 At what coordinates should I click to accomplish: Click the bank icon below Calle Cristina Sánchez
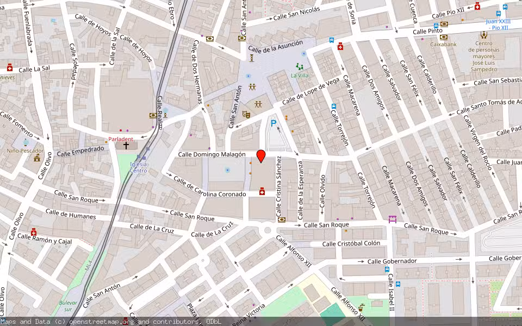282,220
